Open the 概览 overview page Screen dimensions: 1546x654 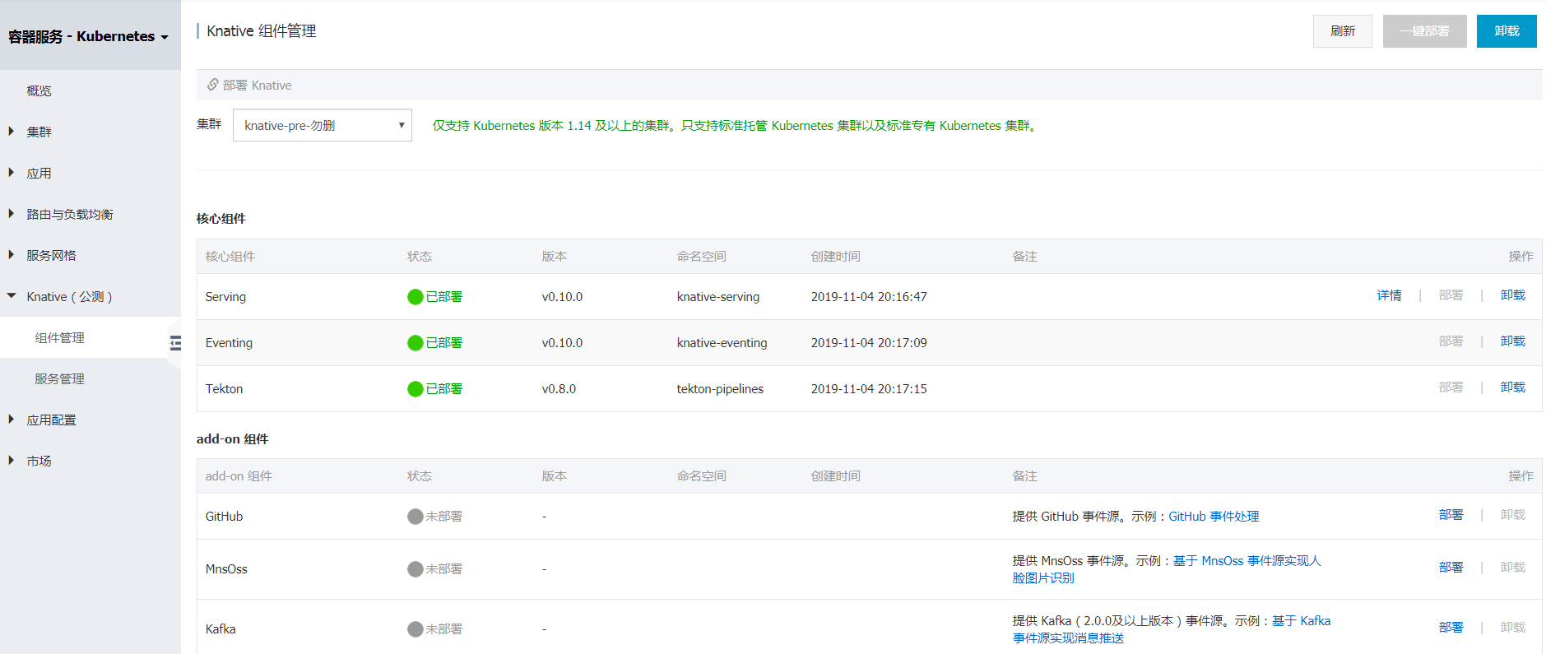39,90
